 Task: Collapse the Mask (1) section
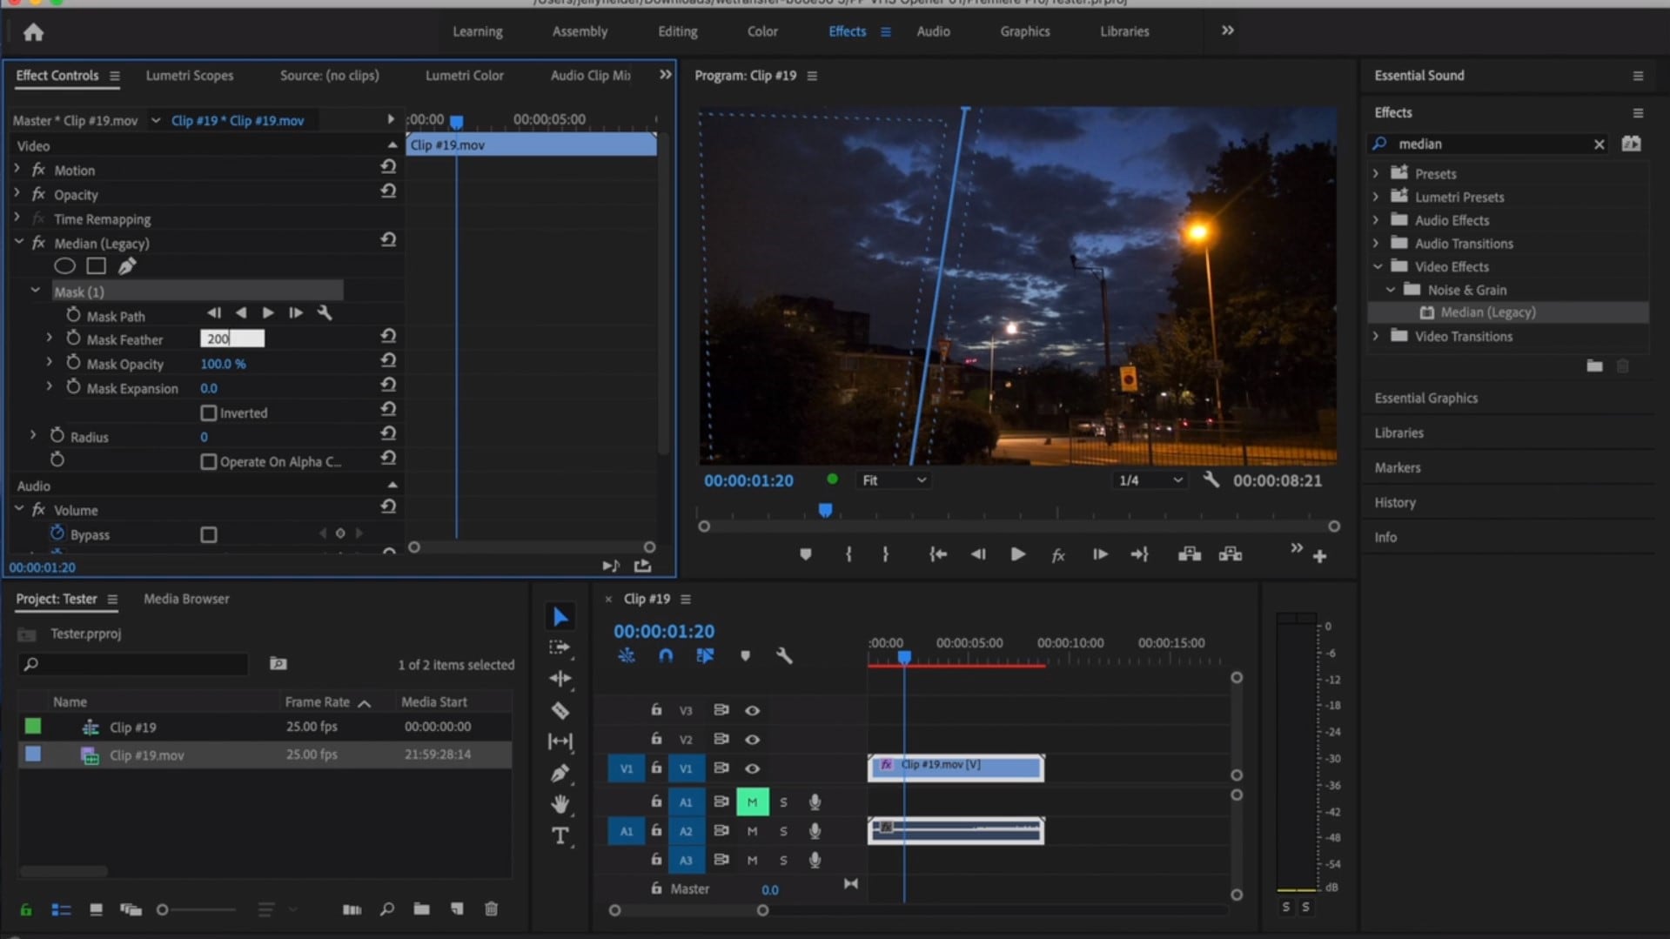pos(36,291)
